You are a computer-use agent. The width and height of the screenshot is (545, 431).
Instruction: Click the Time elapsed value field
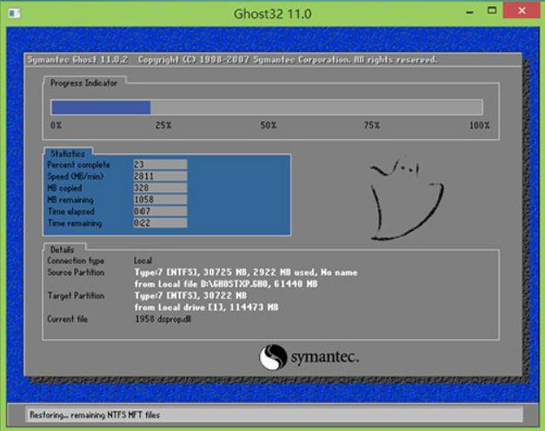click(x=159, y=211)
